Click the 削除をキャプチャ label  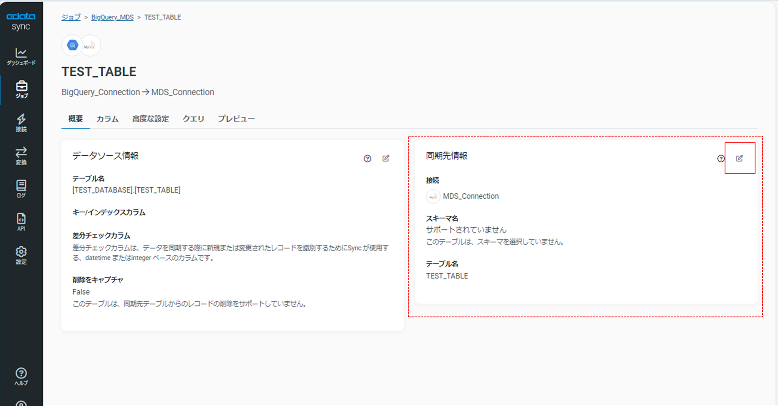tap(98, 280)
